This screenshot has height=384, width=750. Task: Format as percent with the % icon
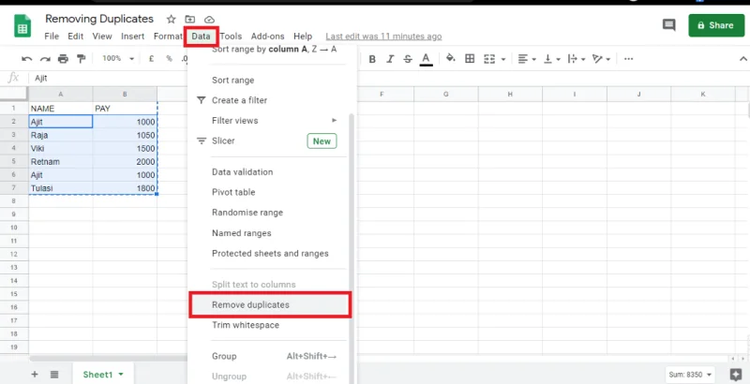(169, 59)
